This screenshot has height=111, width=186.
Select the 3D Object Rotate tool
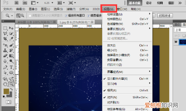5,79
